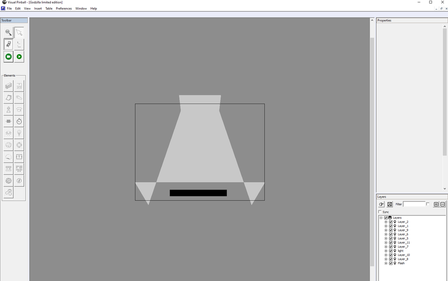The width and height of the screenshot is (448, 281).
Task: Expand the Layer_5 tree node
Action: 386,238
